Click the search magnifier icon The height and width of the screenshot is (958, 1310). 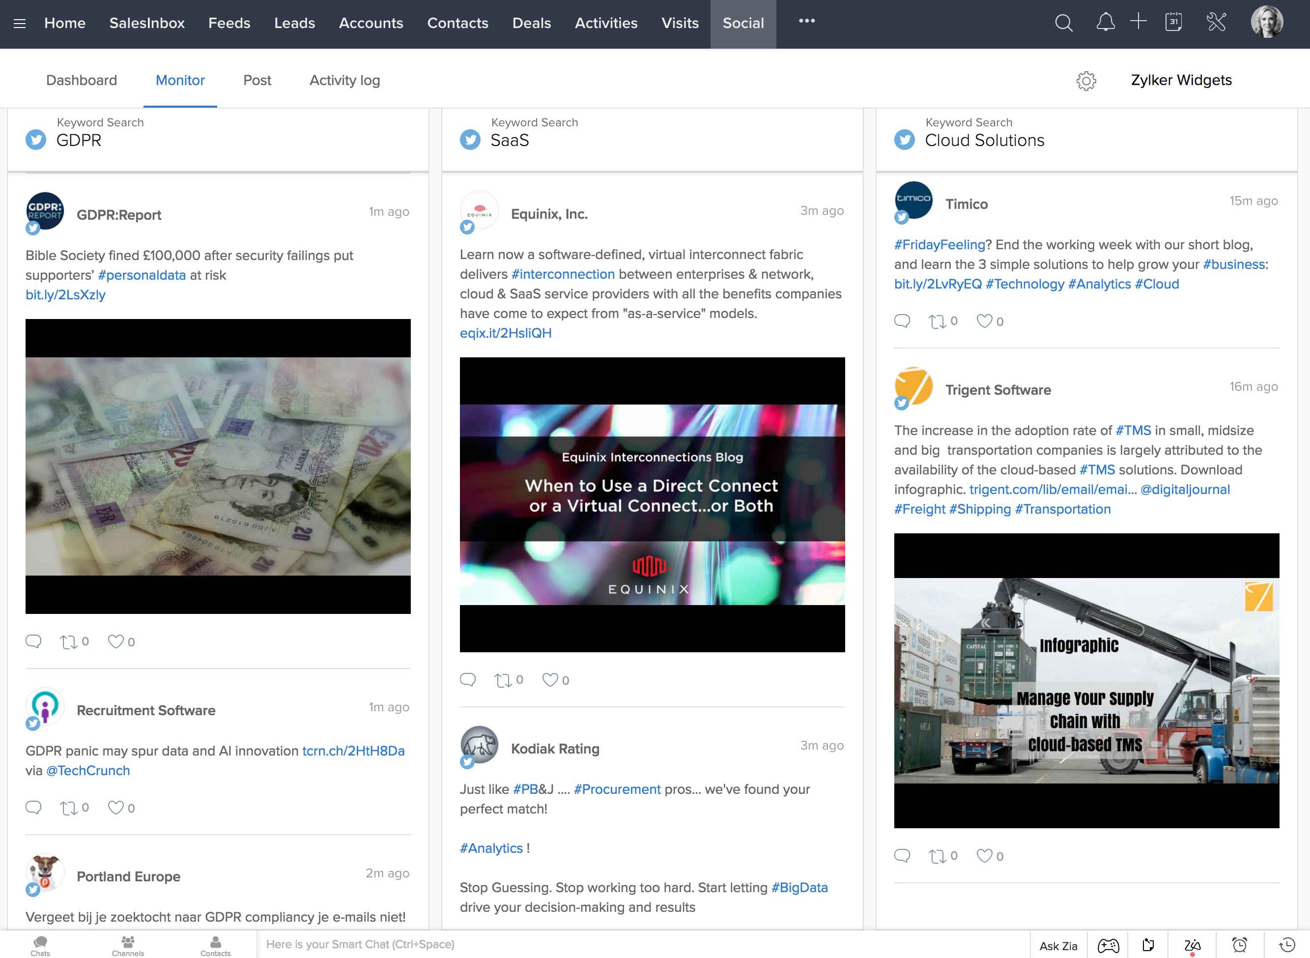point(1064,23)
